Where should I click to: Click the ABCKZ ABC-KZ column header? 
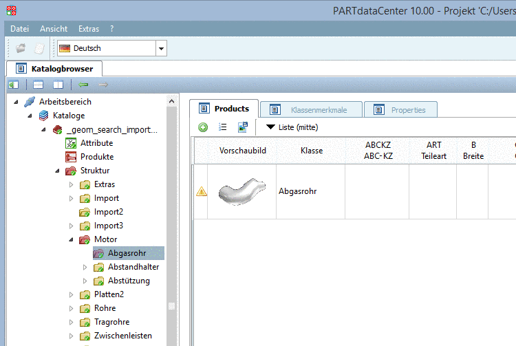click(x=378, y=151)
